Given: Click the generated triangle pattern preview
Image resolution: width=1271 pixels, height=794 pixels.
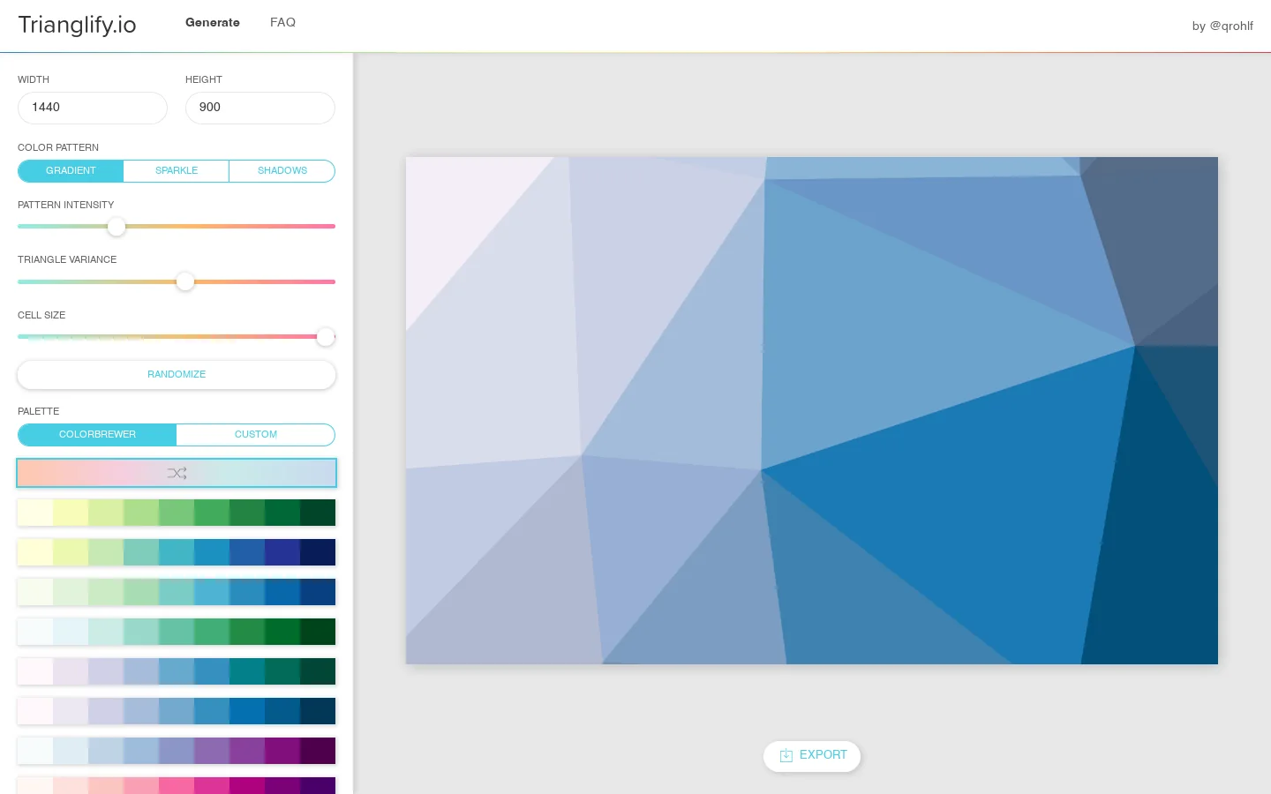Looking at the screenshot, I should pyautogui.click(x=812, y=410).
